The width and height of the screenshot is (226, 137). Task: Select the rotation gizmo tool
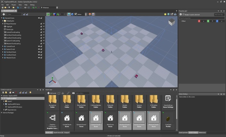pos(51,14)
